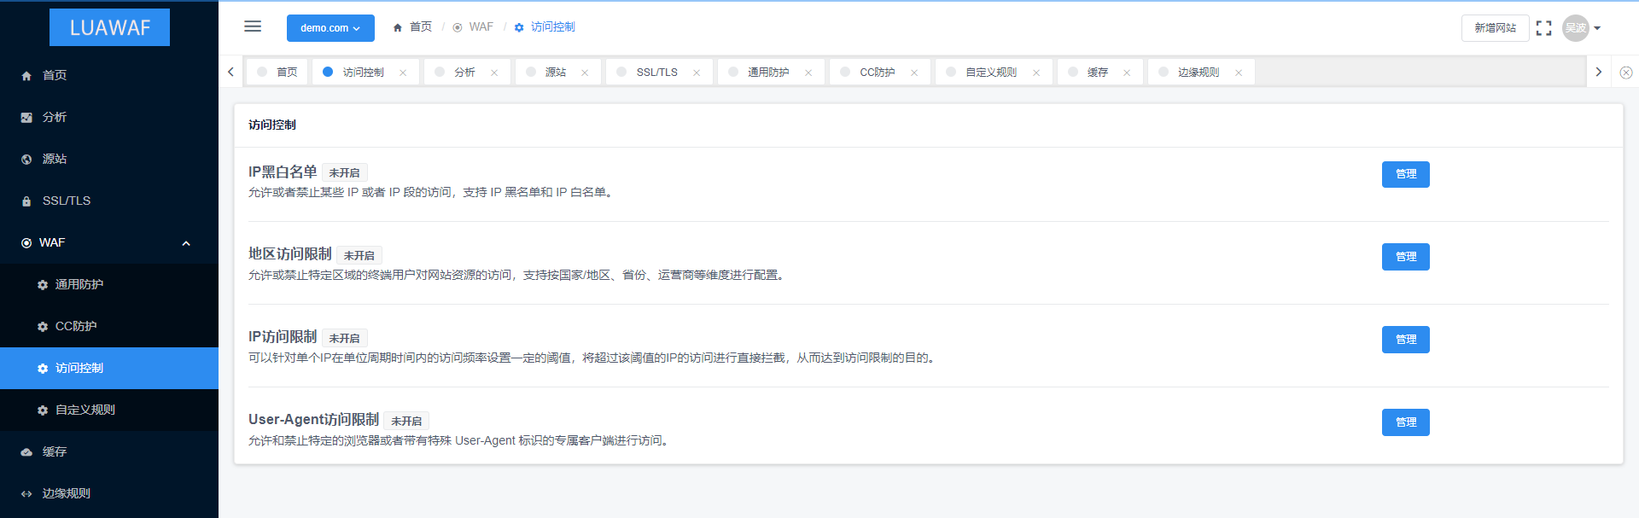Screen dimensions: 1639x518
Task: Open 通用防护 under WAF in sidebar
Action: 109,284
